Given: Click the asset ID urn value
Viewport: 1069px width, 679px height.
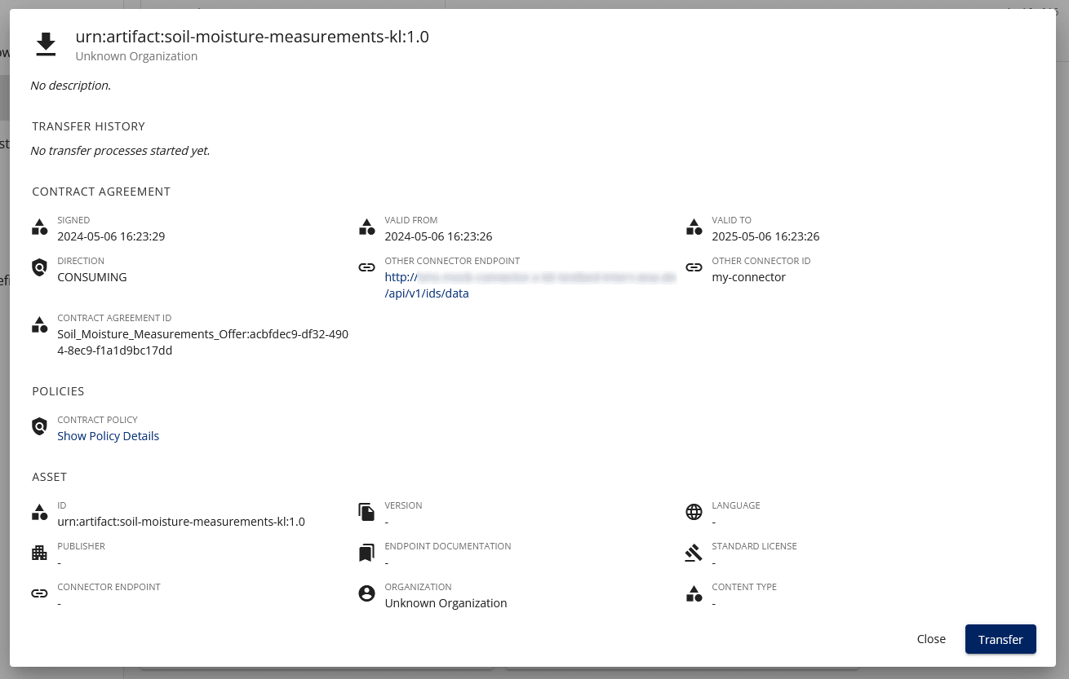Looking at the screenshot, I should click(181, 522).
